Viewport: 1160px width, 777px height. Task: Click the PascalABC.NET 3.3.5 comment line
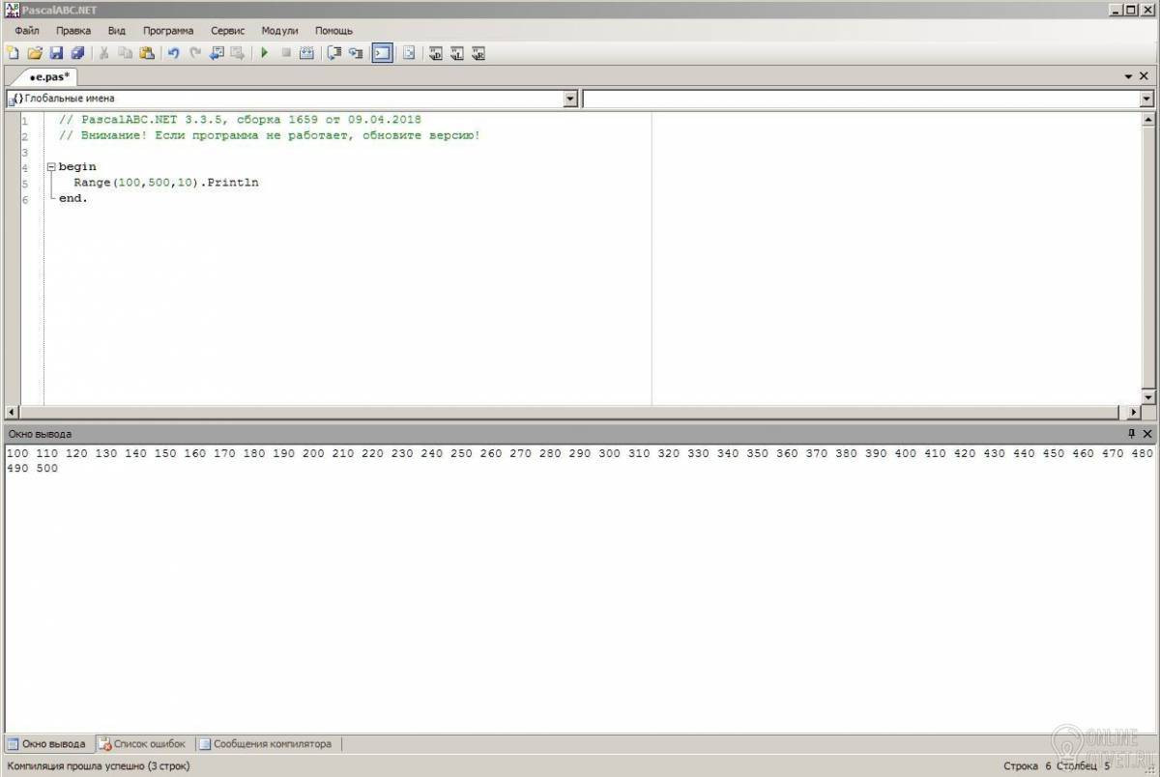(240, 120)
